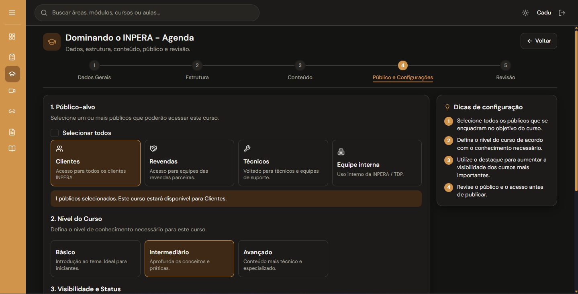Go to step 1 Dados Gerais

[x=94, y=70]
